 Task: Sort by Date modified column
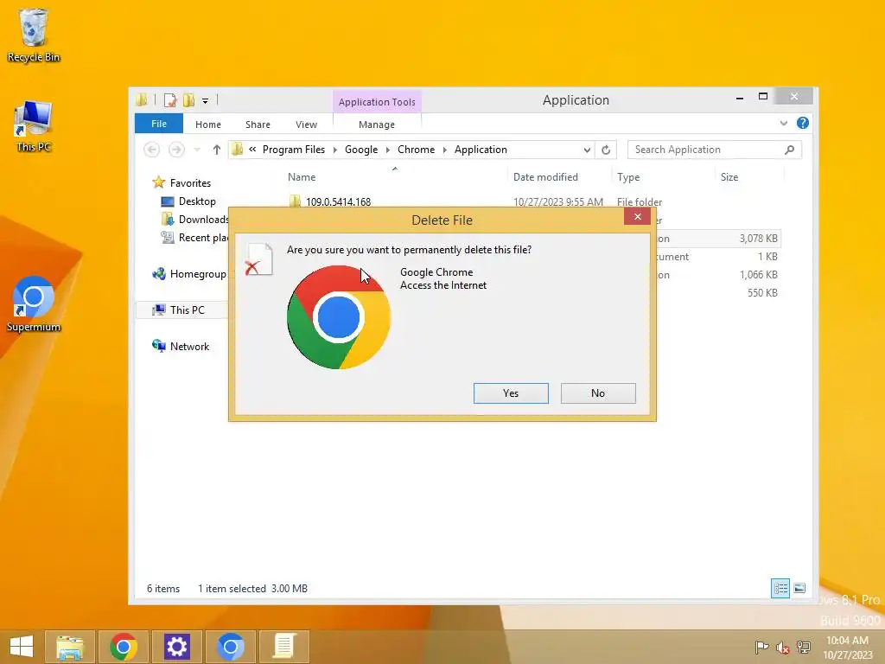click(x=545, y=176)
